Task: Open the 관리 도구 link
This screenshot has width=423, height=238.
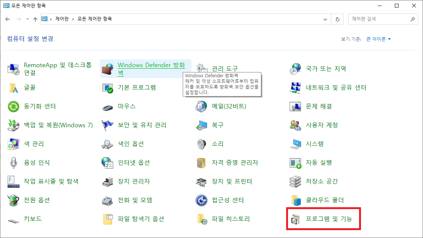Action: 225,69
